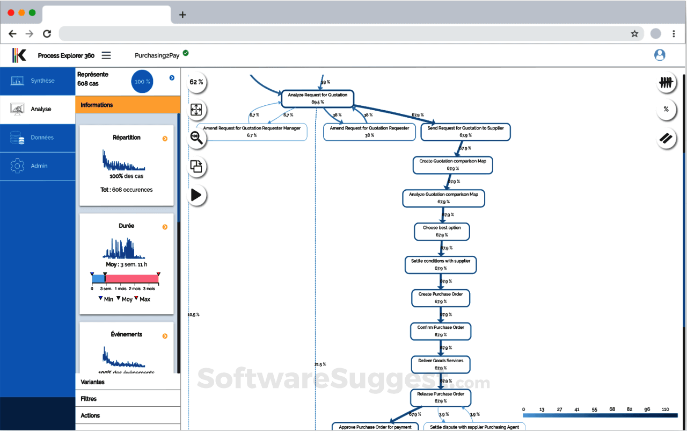Open the copy-diagram icon on the left toolbar

point(197,167)
